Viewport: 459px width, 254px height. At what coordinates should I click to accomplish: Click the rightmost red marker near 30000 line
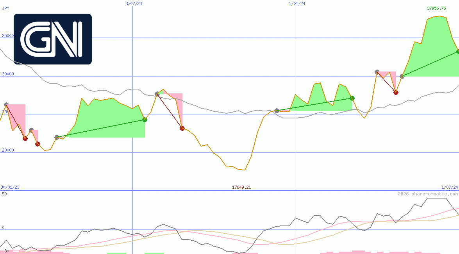[396, 92]
